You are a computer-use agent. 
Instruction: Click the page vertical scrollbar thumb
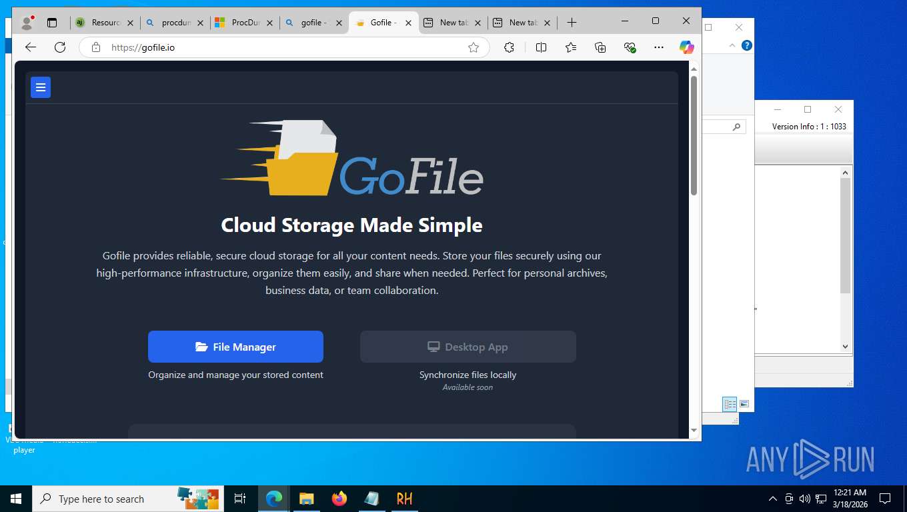(694, 135)
